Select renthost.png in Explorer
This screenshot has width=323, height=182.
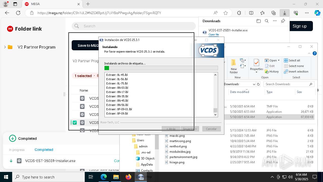(178, 146)
